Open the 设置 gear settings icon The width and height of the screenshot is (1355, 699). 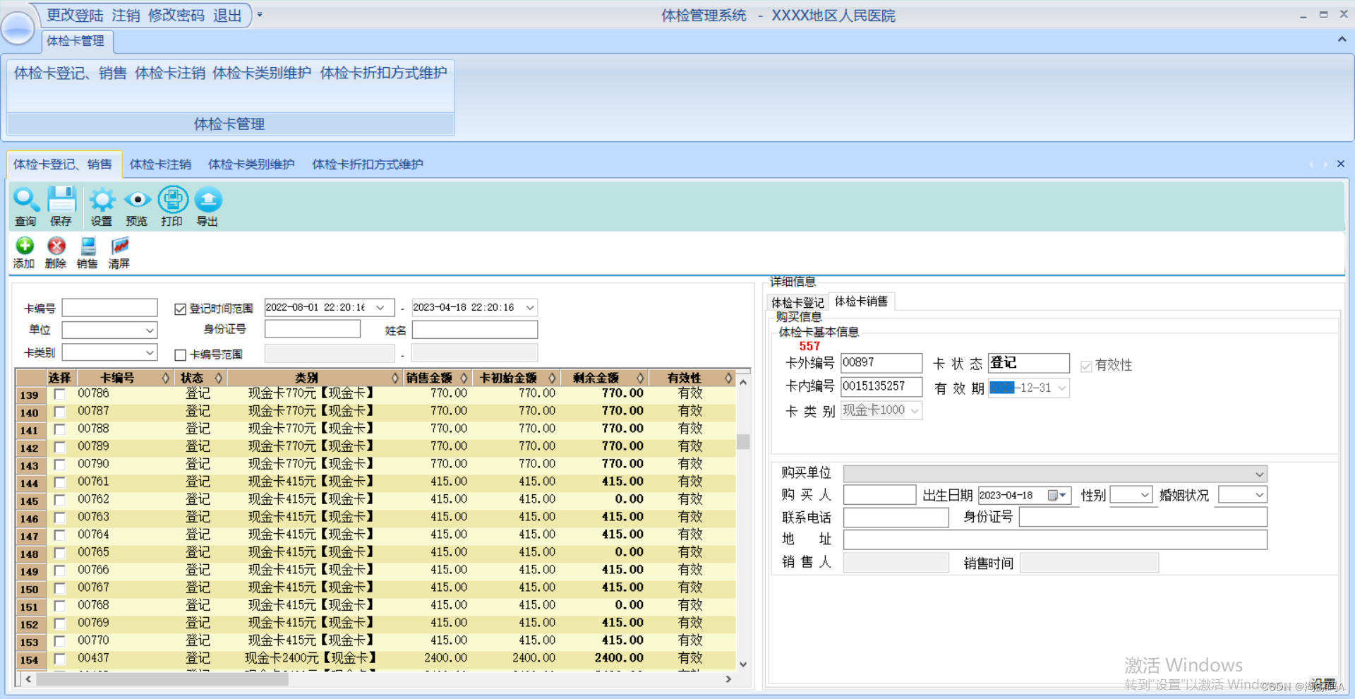click(102, 200)
